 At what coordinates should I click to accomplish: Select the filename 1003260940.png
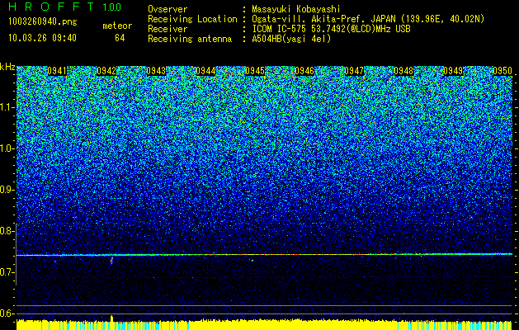click(x=43, y=21)
